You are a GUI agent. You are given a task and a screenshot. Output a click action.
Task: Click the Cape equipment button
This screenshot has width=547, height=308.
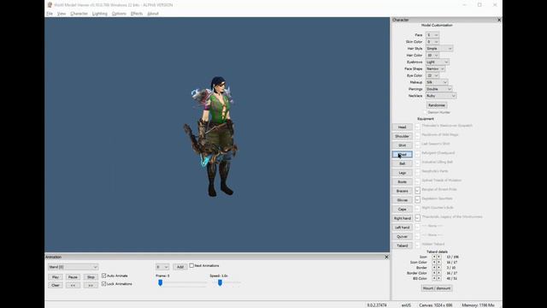403,209
